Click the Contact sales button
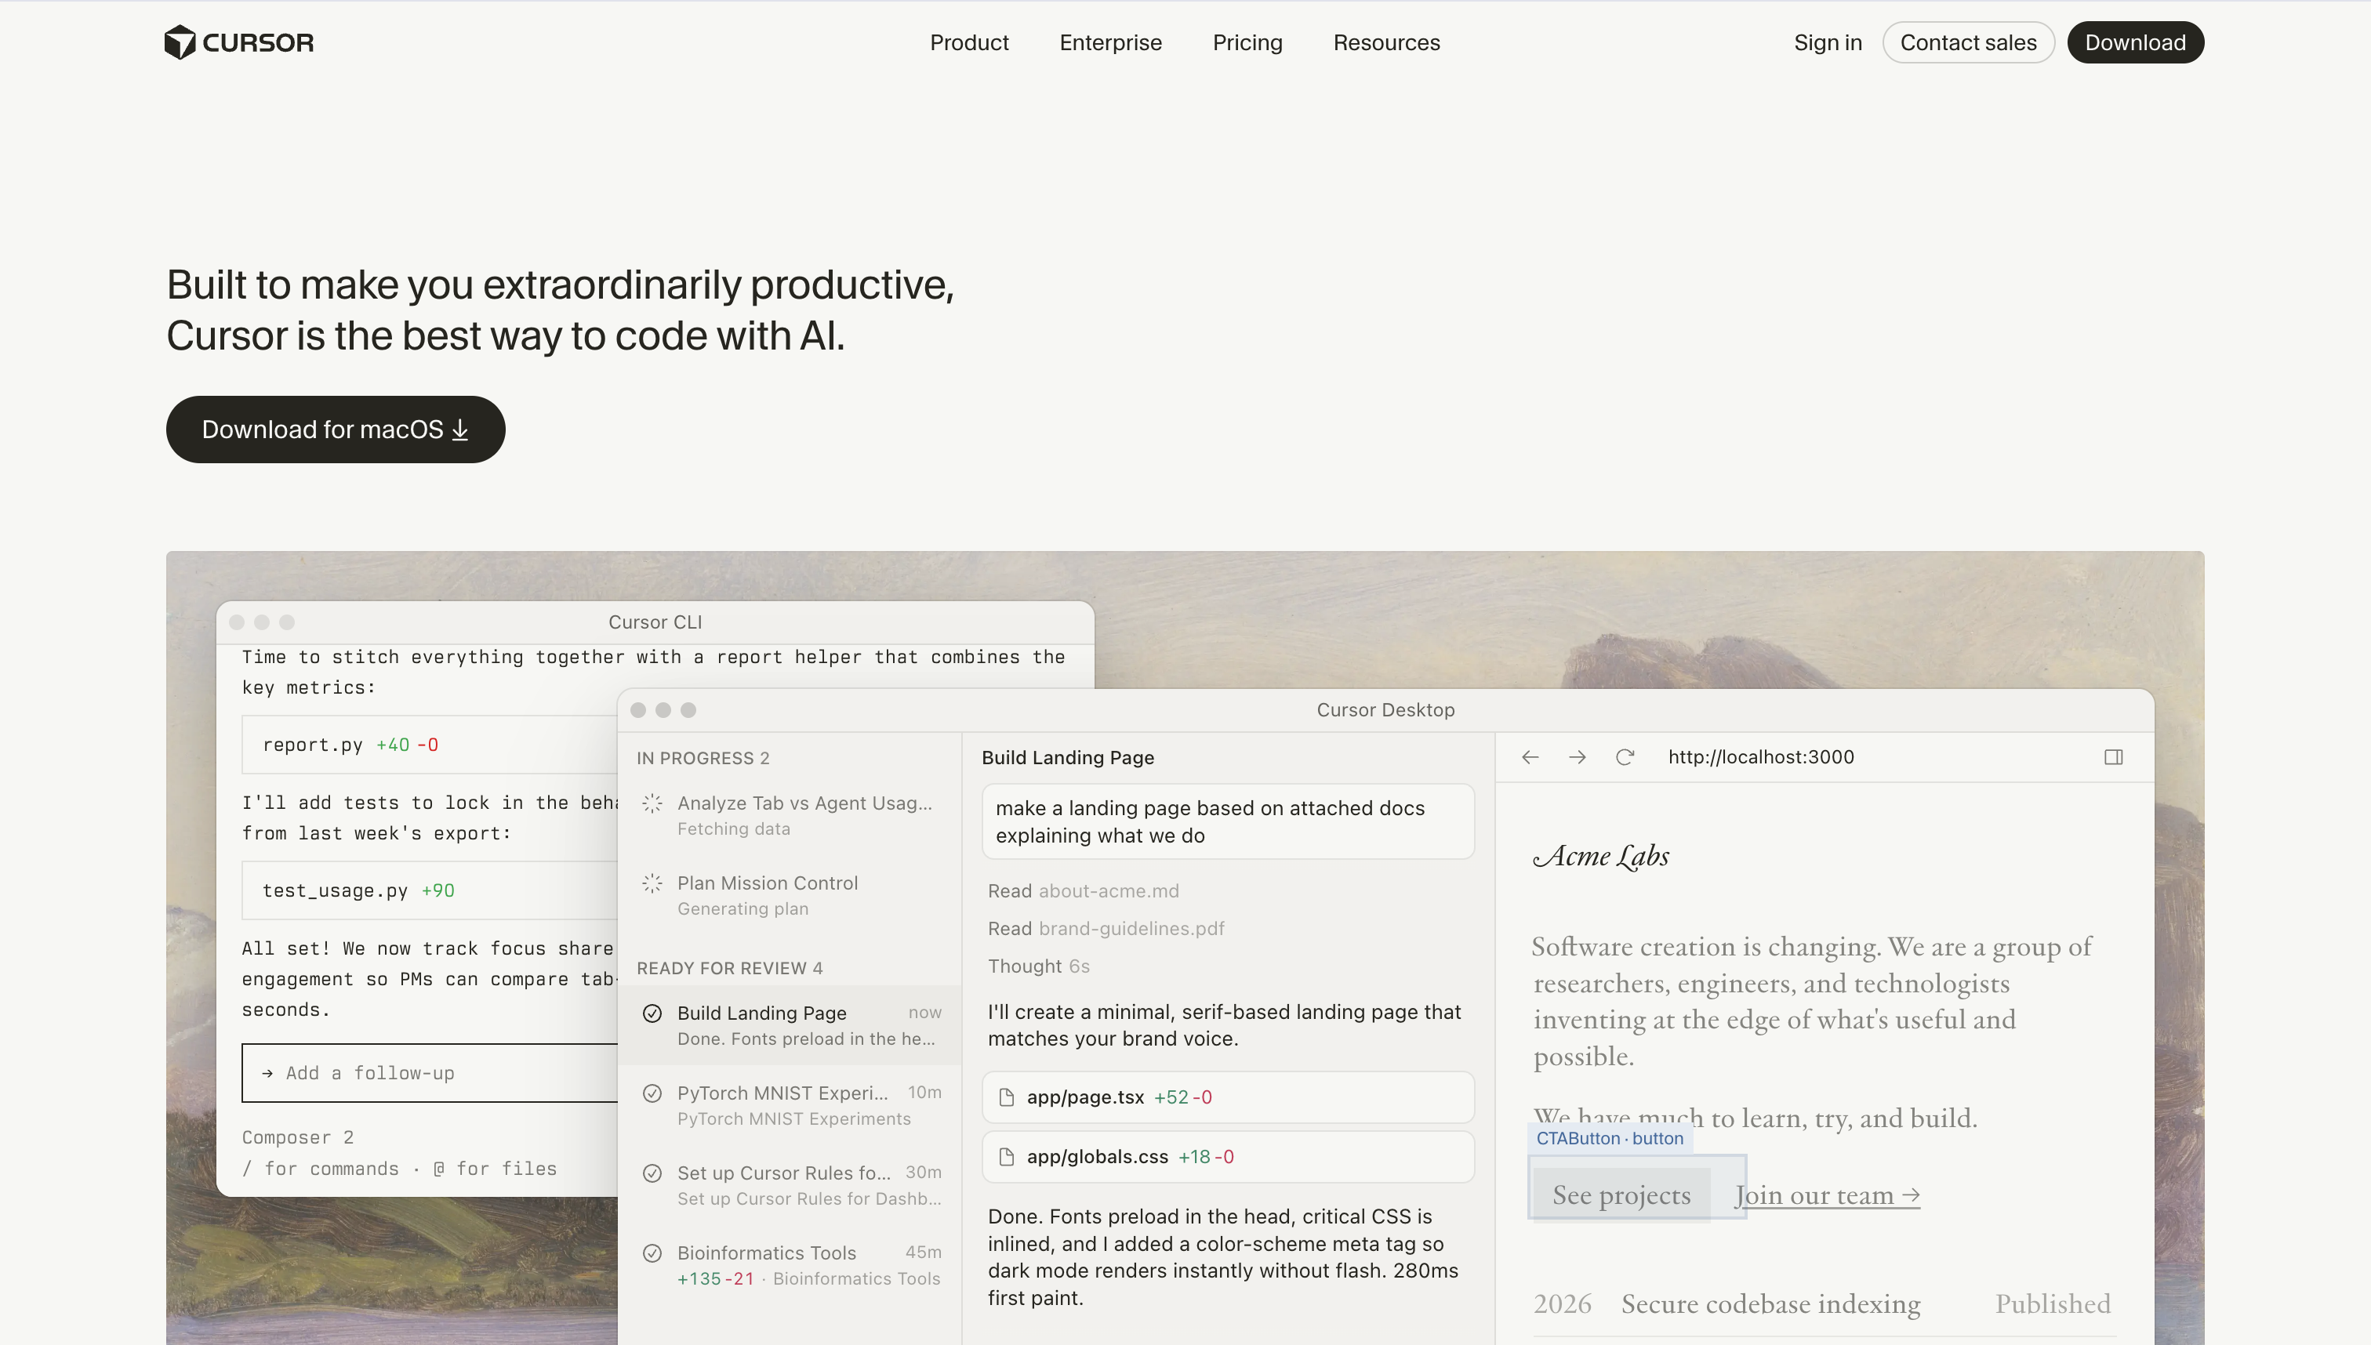The height and width of the screenshot is (1345, 2371). [x=1968, y=42]
